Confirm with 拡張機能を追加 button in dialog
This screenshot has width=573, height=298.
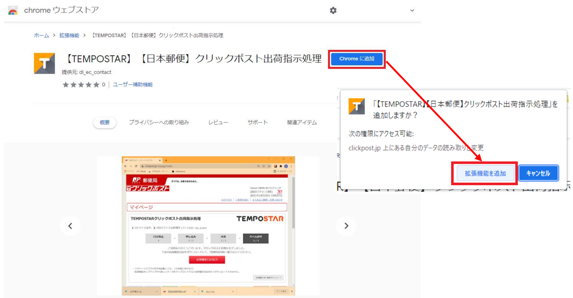click(x=485, y=173)
